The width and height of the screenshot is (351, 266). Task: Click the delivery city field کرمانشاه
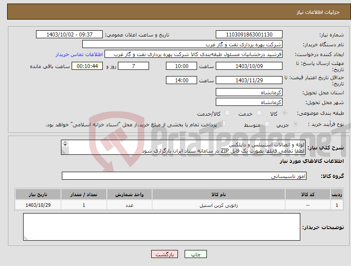pyautogui.click(x=249, y=102)
